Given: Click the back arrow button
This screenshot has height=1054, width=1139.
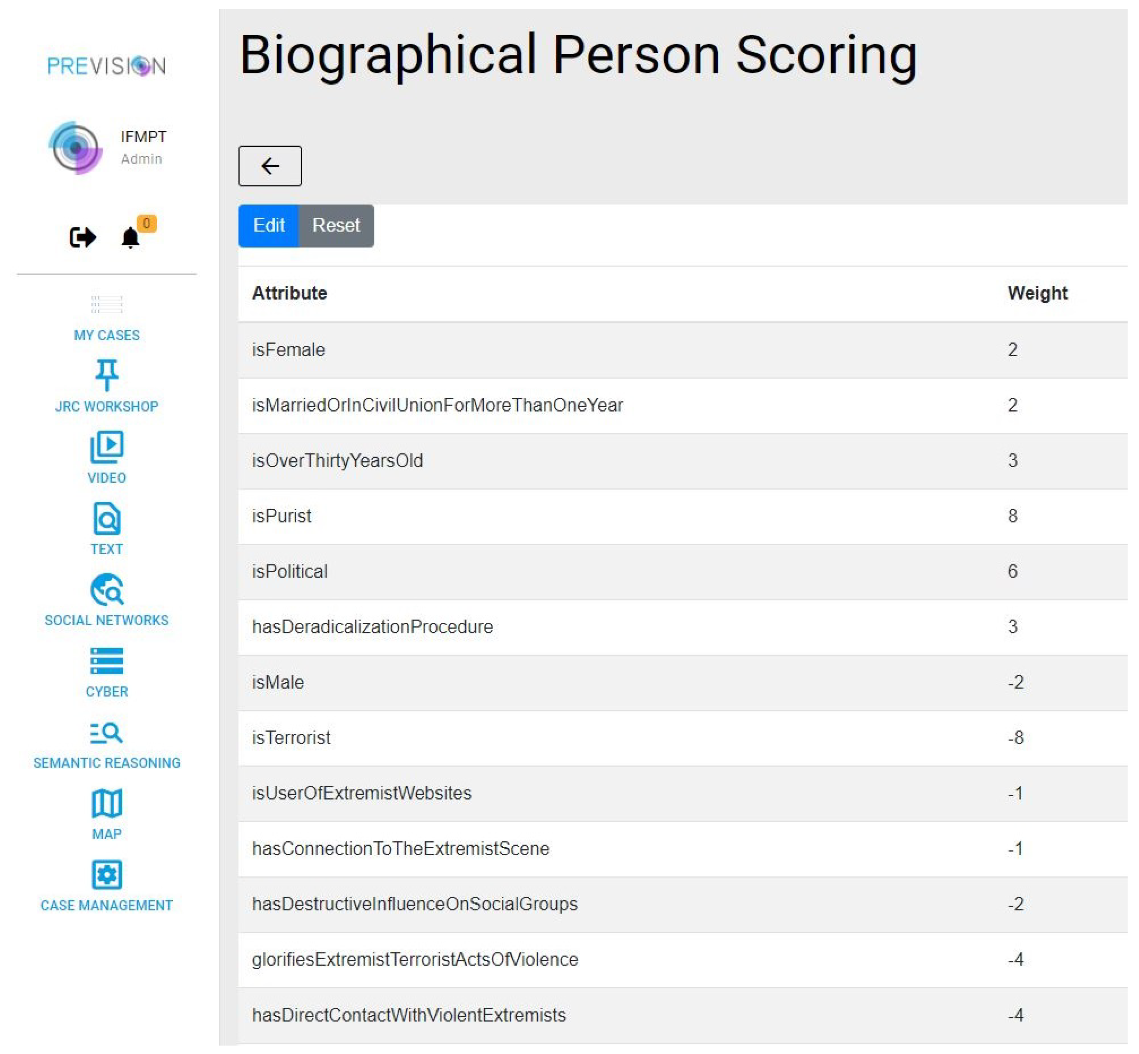Looking at the screenshot, I should [x=270, y=166].
